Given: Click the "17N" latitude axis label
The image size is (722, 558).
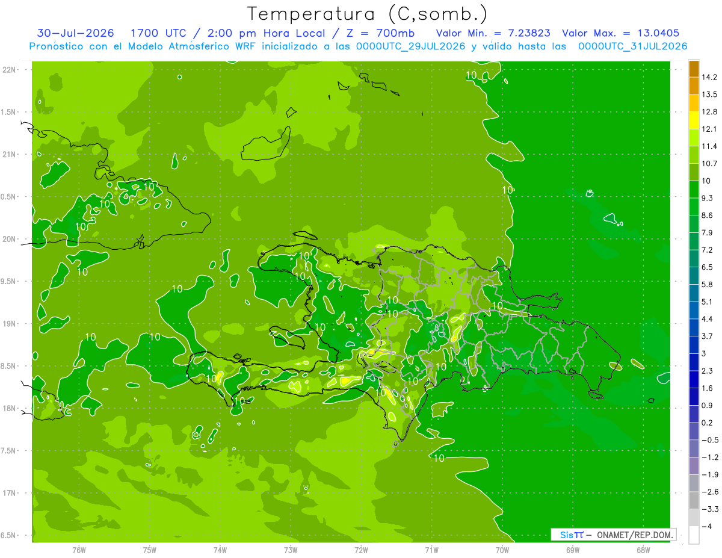Looking at the screenshot, I should point(8,494).
